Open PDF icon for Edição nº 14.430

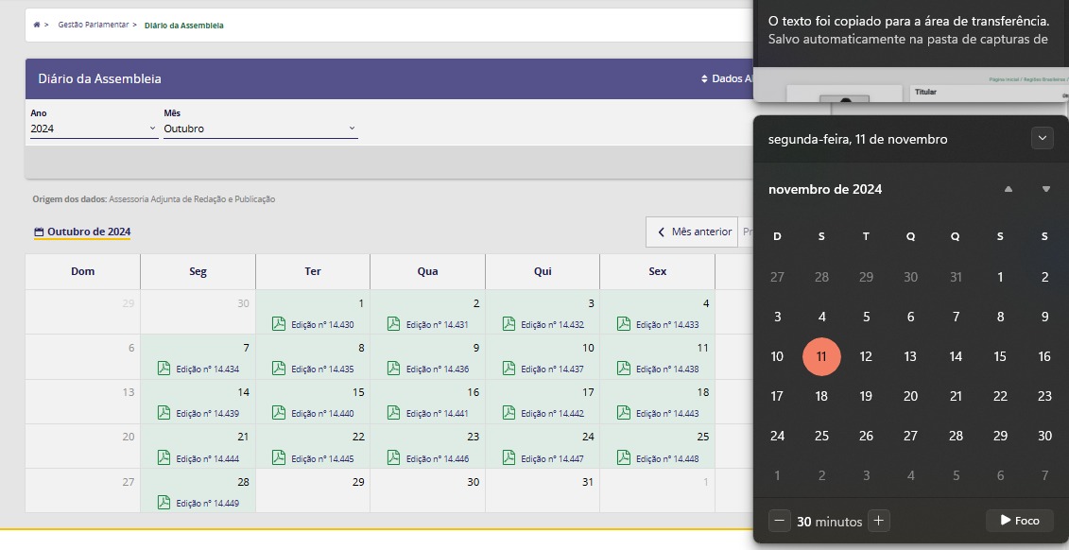(278, 324)
